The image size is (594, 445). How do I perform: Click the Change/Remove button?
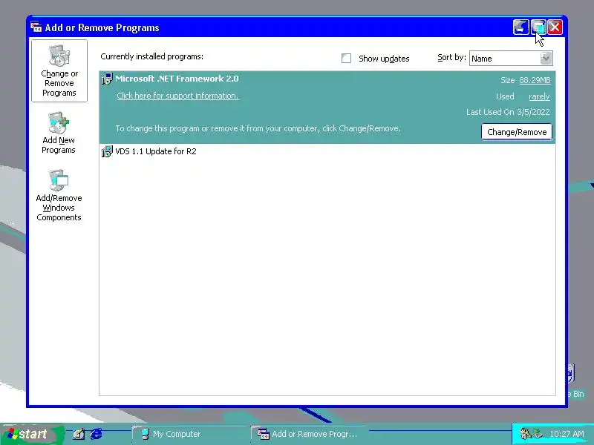pos(517,132)
